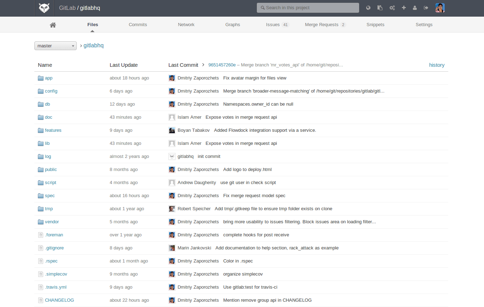This screenshot has width=484, height=307.
Task: Click the public folder icon
Action: click(41, 170)
